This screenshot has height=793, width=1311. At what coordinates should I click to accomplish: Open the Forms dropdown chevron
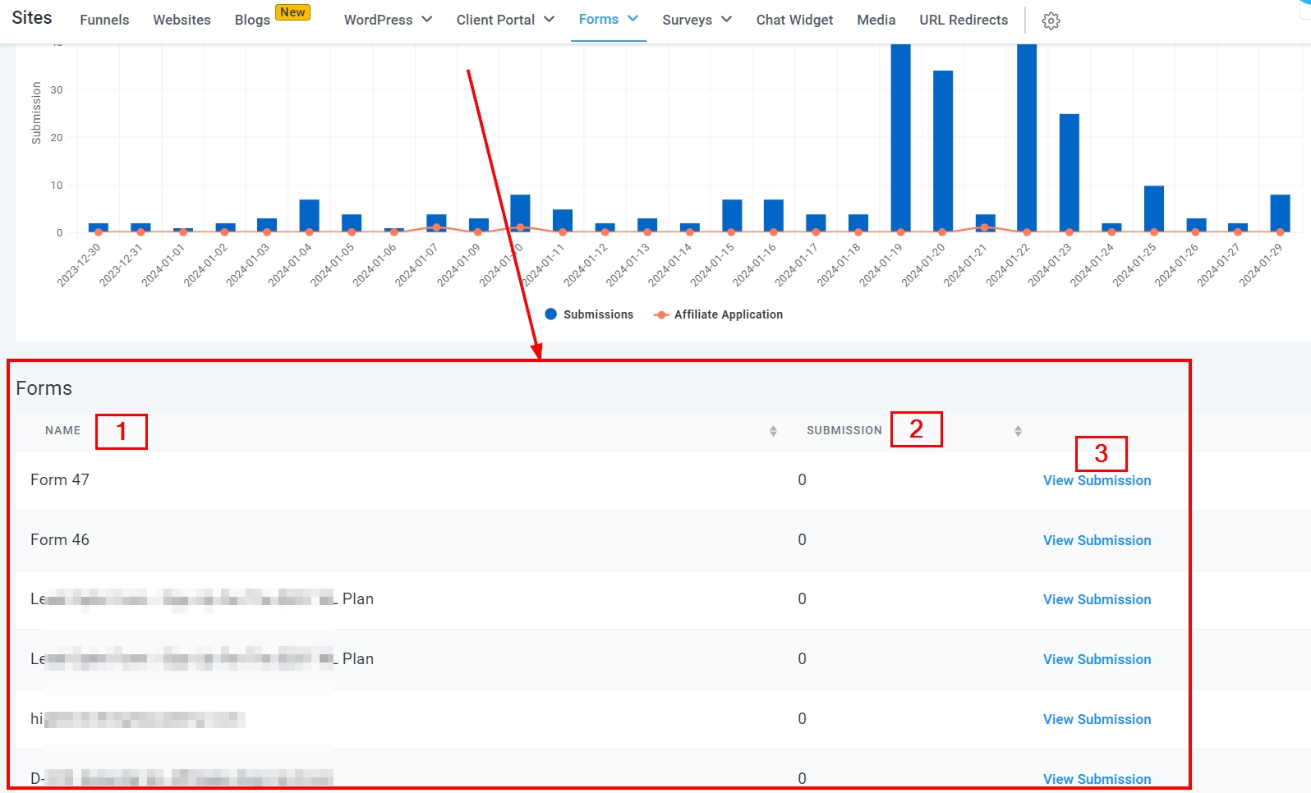[x=632, y=19]
